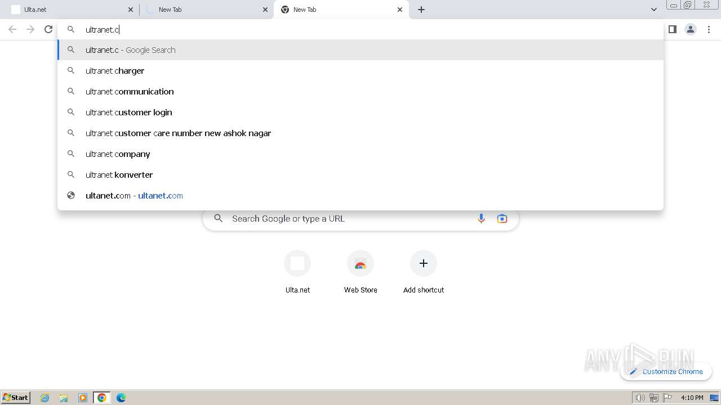Open Chrome three-dot menu
The height and width of the screenshot is (405, 721).
pyautogui.click(x=709, y=29)
